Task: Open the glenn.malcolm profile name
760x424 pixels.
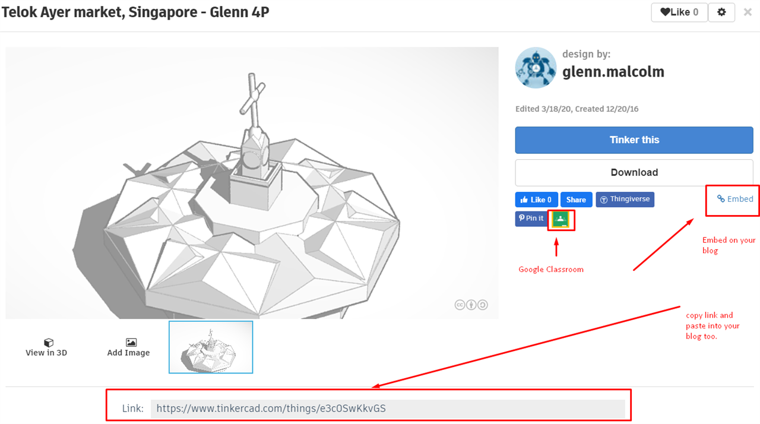Action: click(x=613, y=72)
